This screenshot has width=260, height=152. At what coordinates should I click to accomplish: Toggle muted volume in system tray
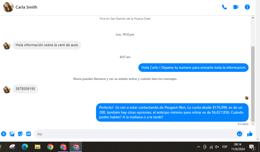pos(217,147)
